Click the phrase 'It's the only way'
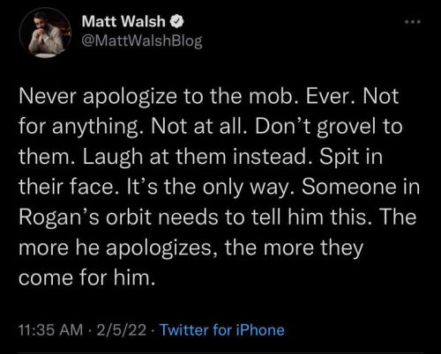The image size is (441, 354). (212, 188)
